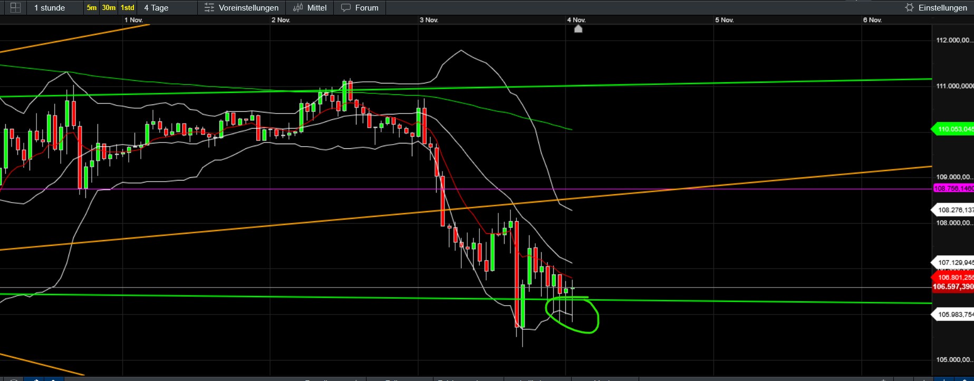
Task: Click the 4 Nov. time axis marker arrow
Action: [x=578, y=29]
